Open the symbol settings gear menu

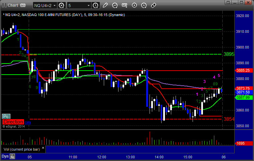click(x=61, y=6)
